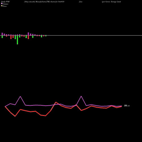The image size is (142, 142).
Task: Click the price value label at line end
Action: (x=127, y=106)
